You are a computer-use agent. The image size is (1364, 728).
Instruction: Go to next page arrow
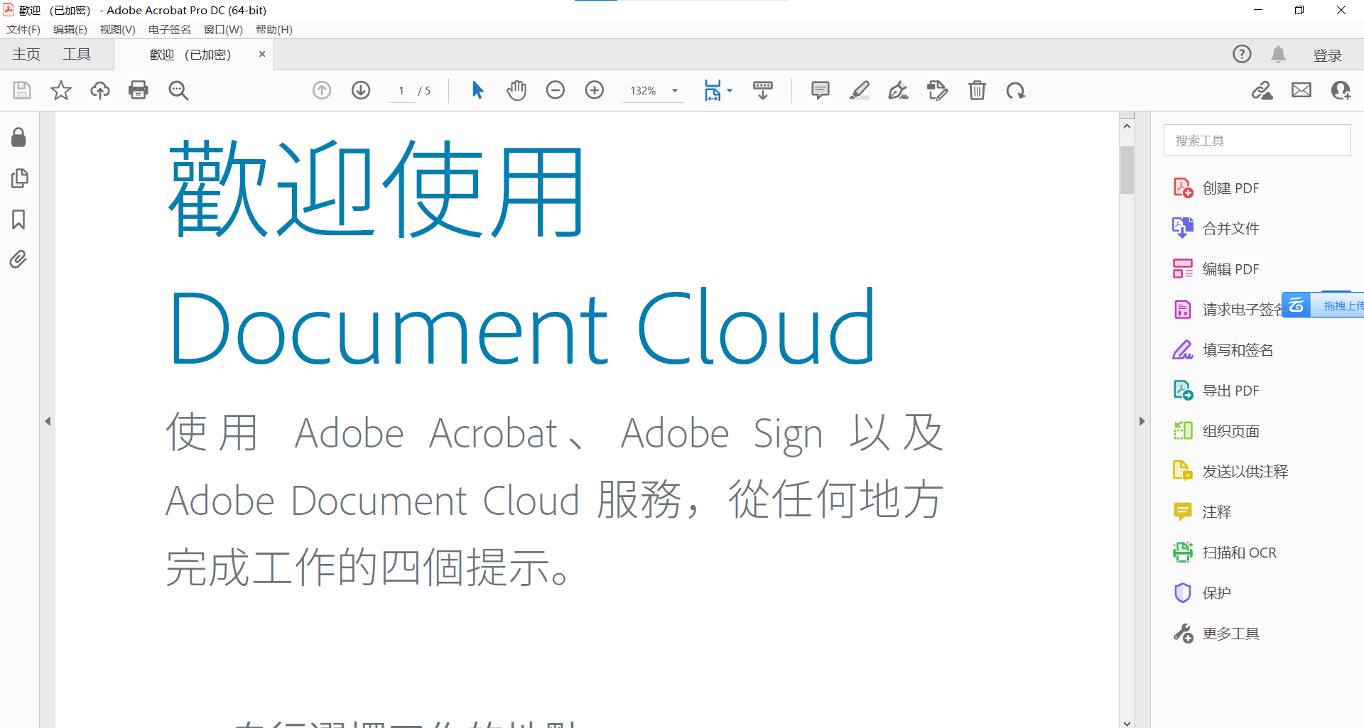coord(361,90)
